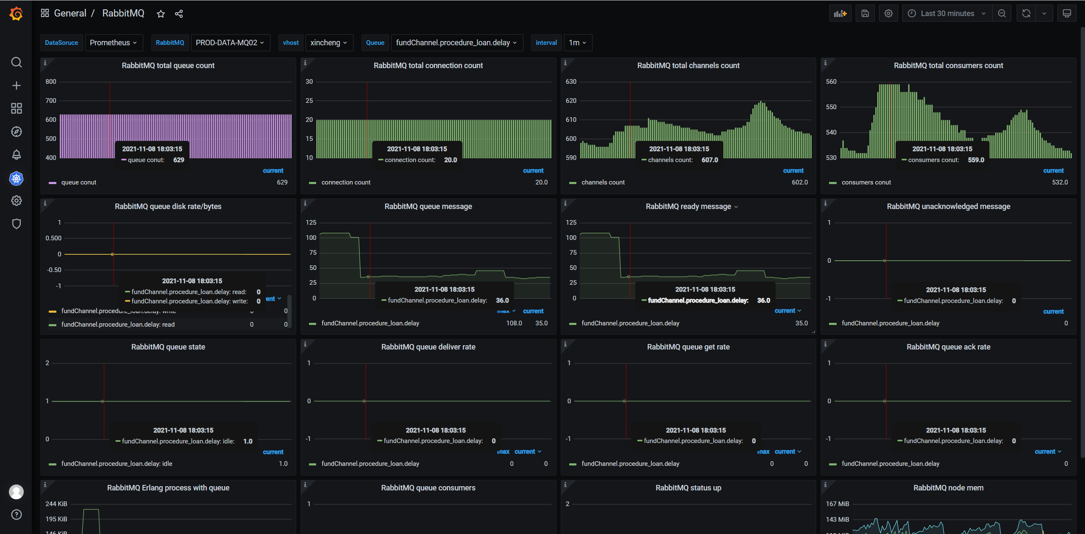
Task: Click the share dashboard icon
Action: coord(179,14)
